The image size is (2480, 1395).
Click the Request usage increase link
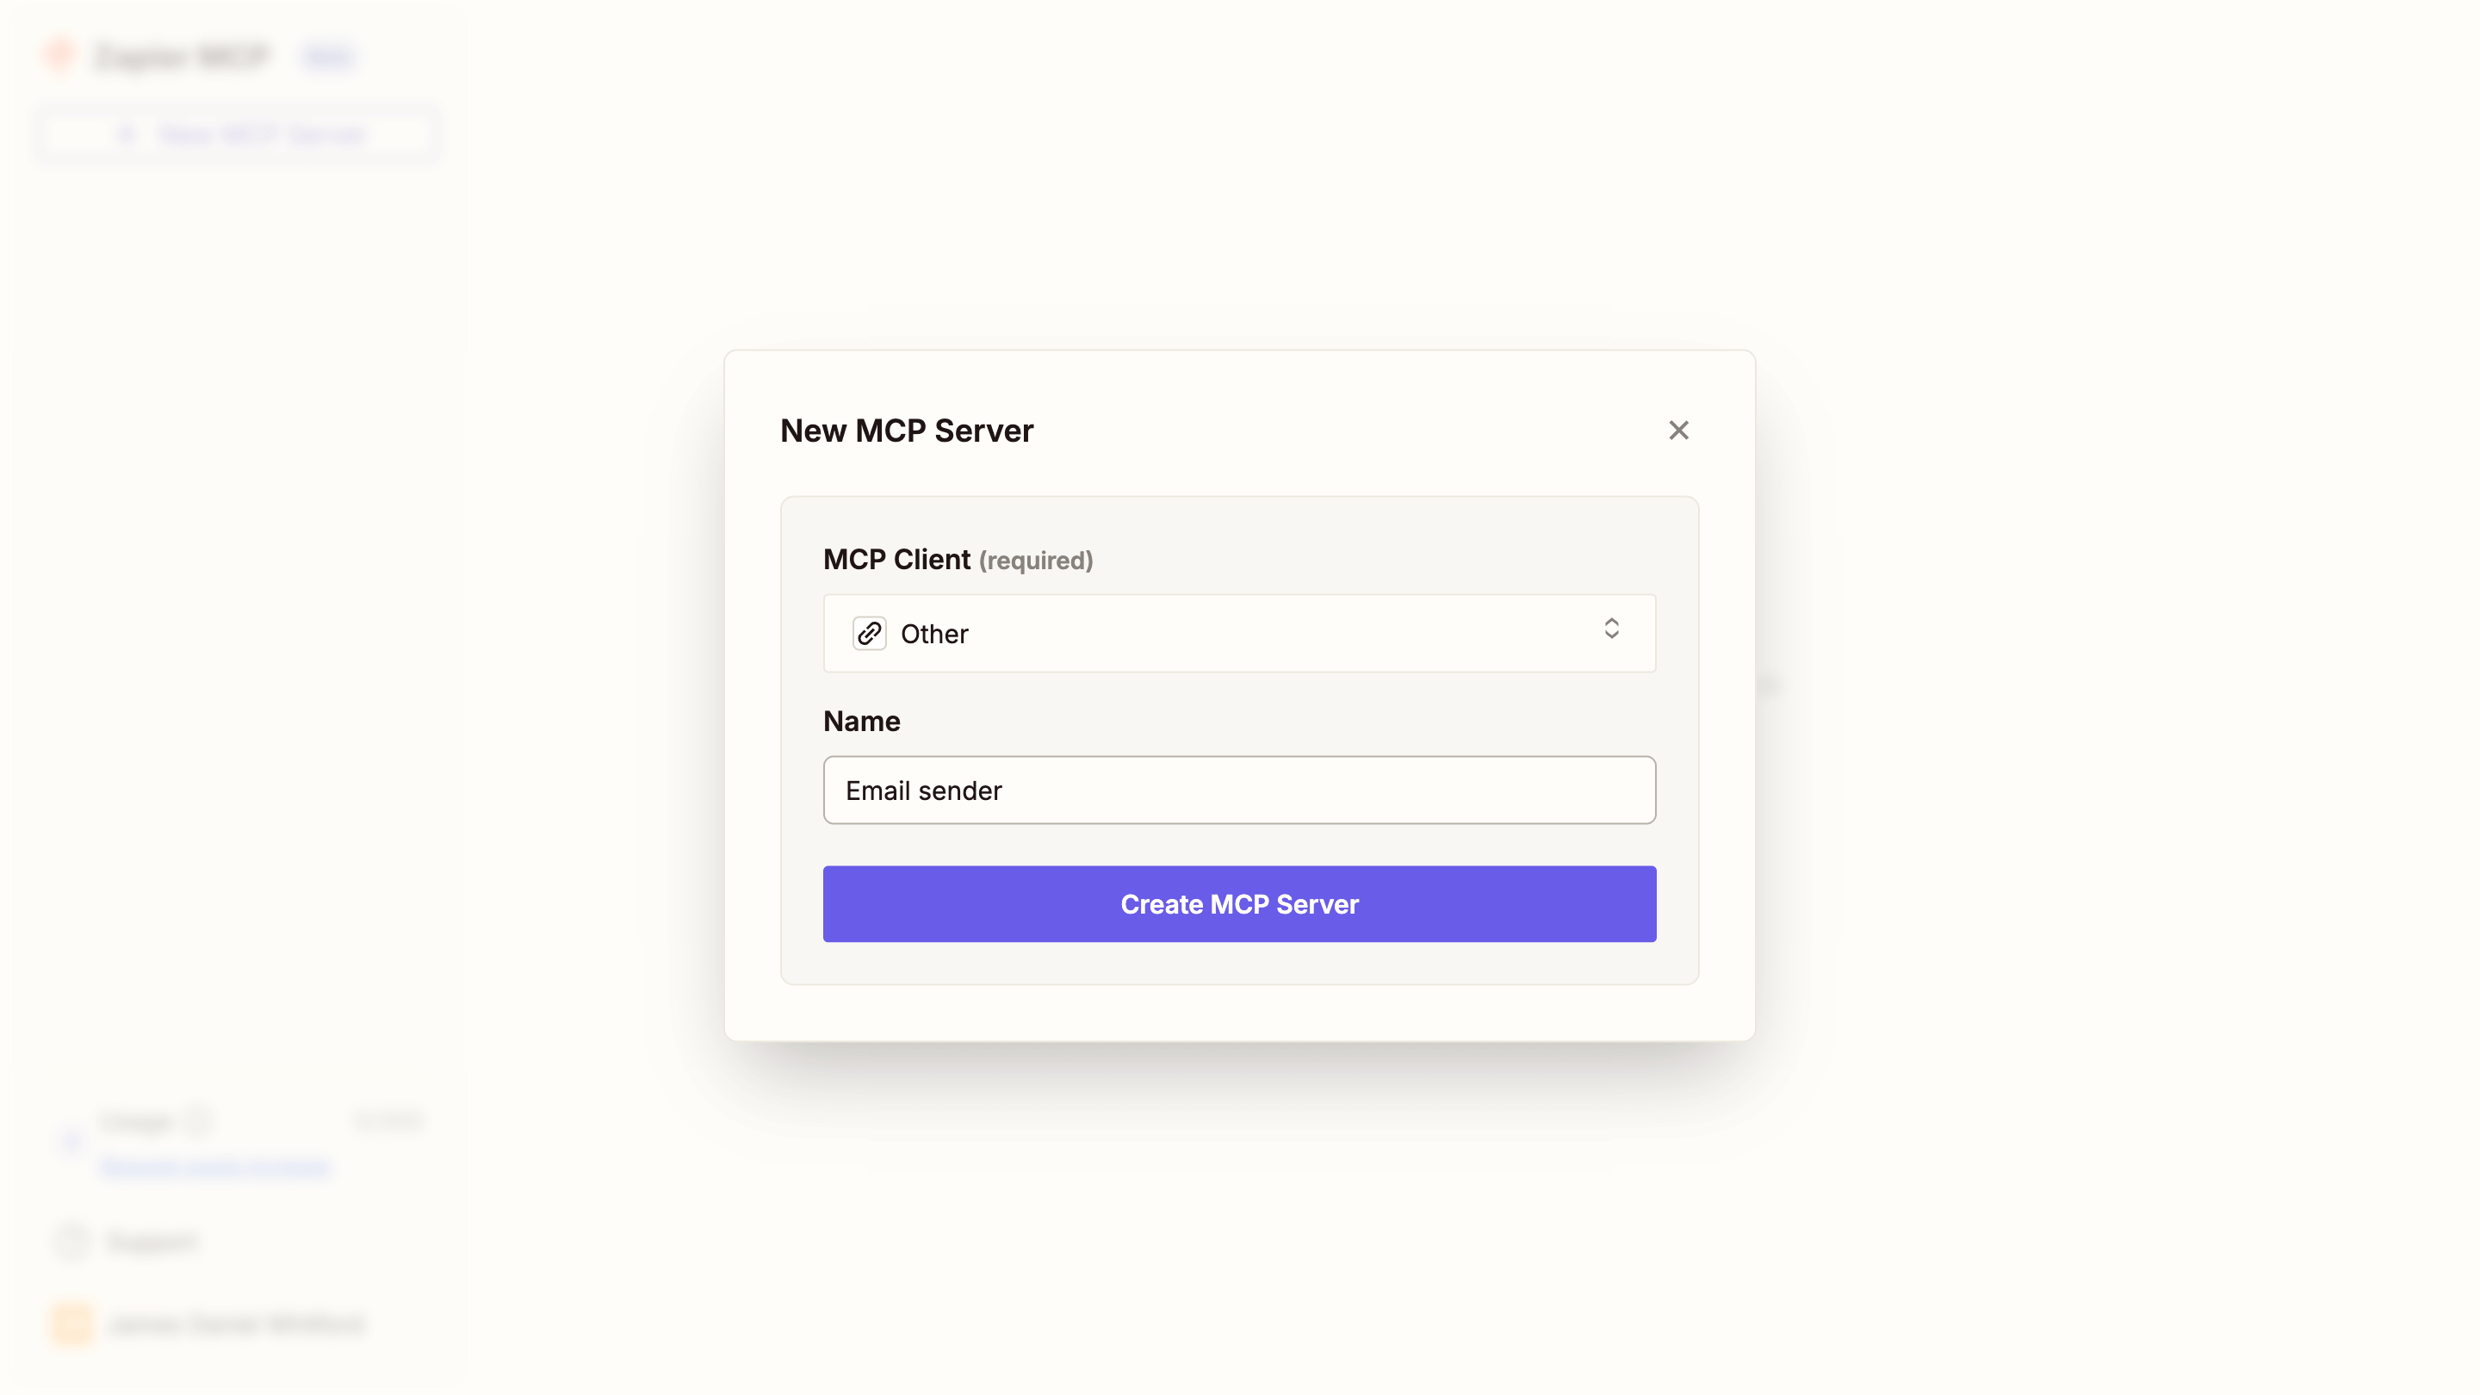pyautogui.click(x=217, y=1167)
